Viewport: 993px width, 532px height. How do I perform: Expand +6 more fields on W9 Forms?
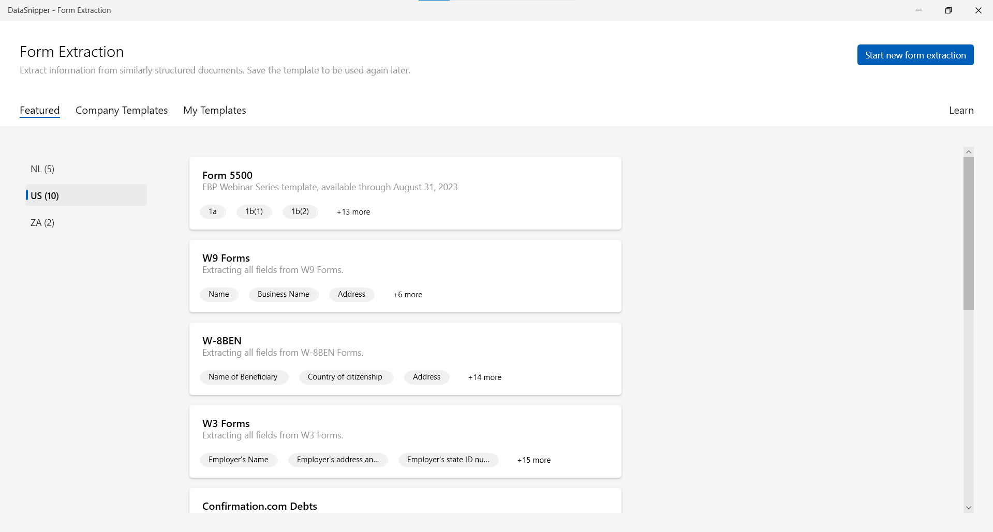coord(407,295)
